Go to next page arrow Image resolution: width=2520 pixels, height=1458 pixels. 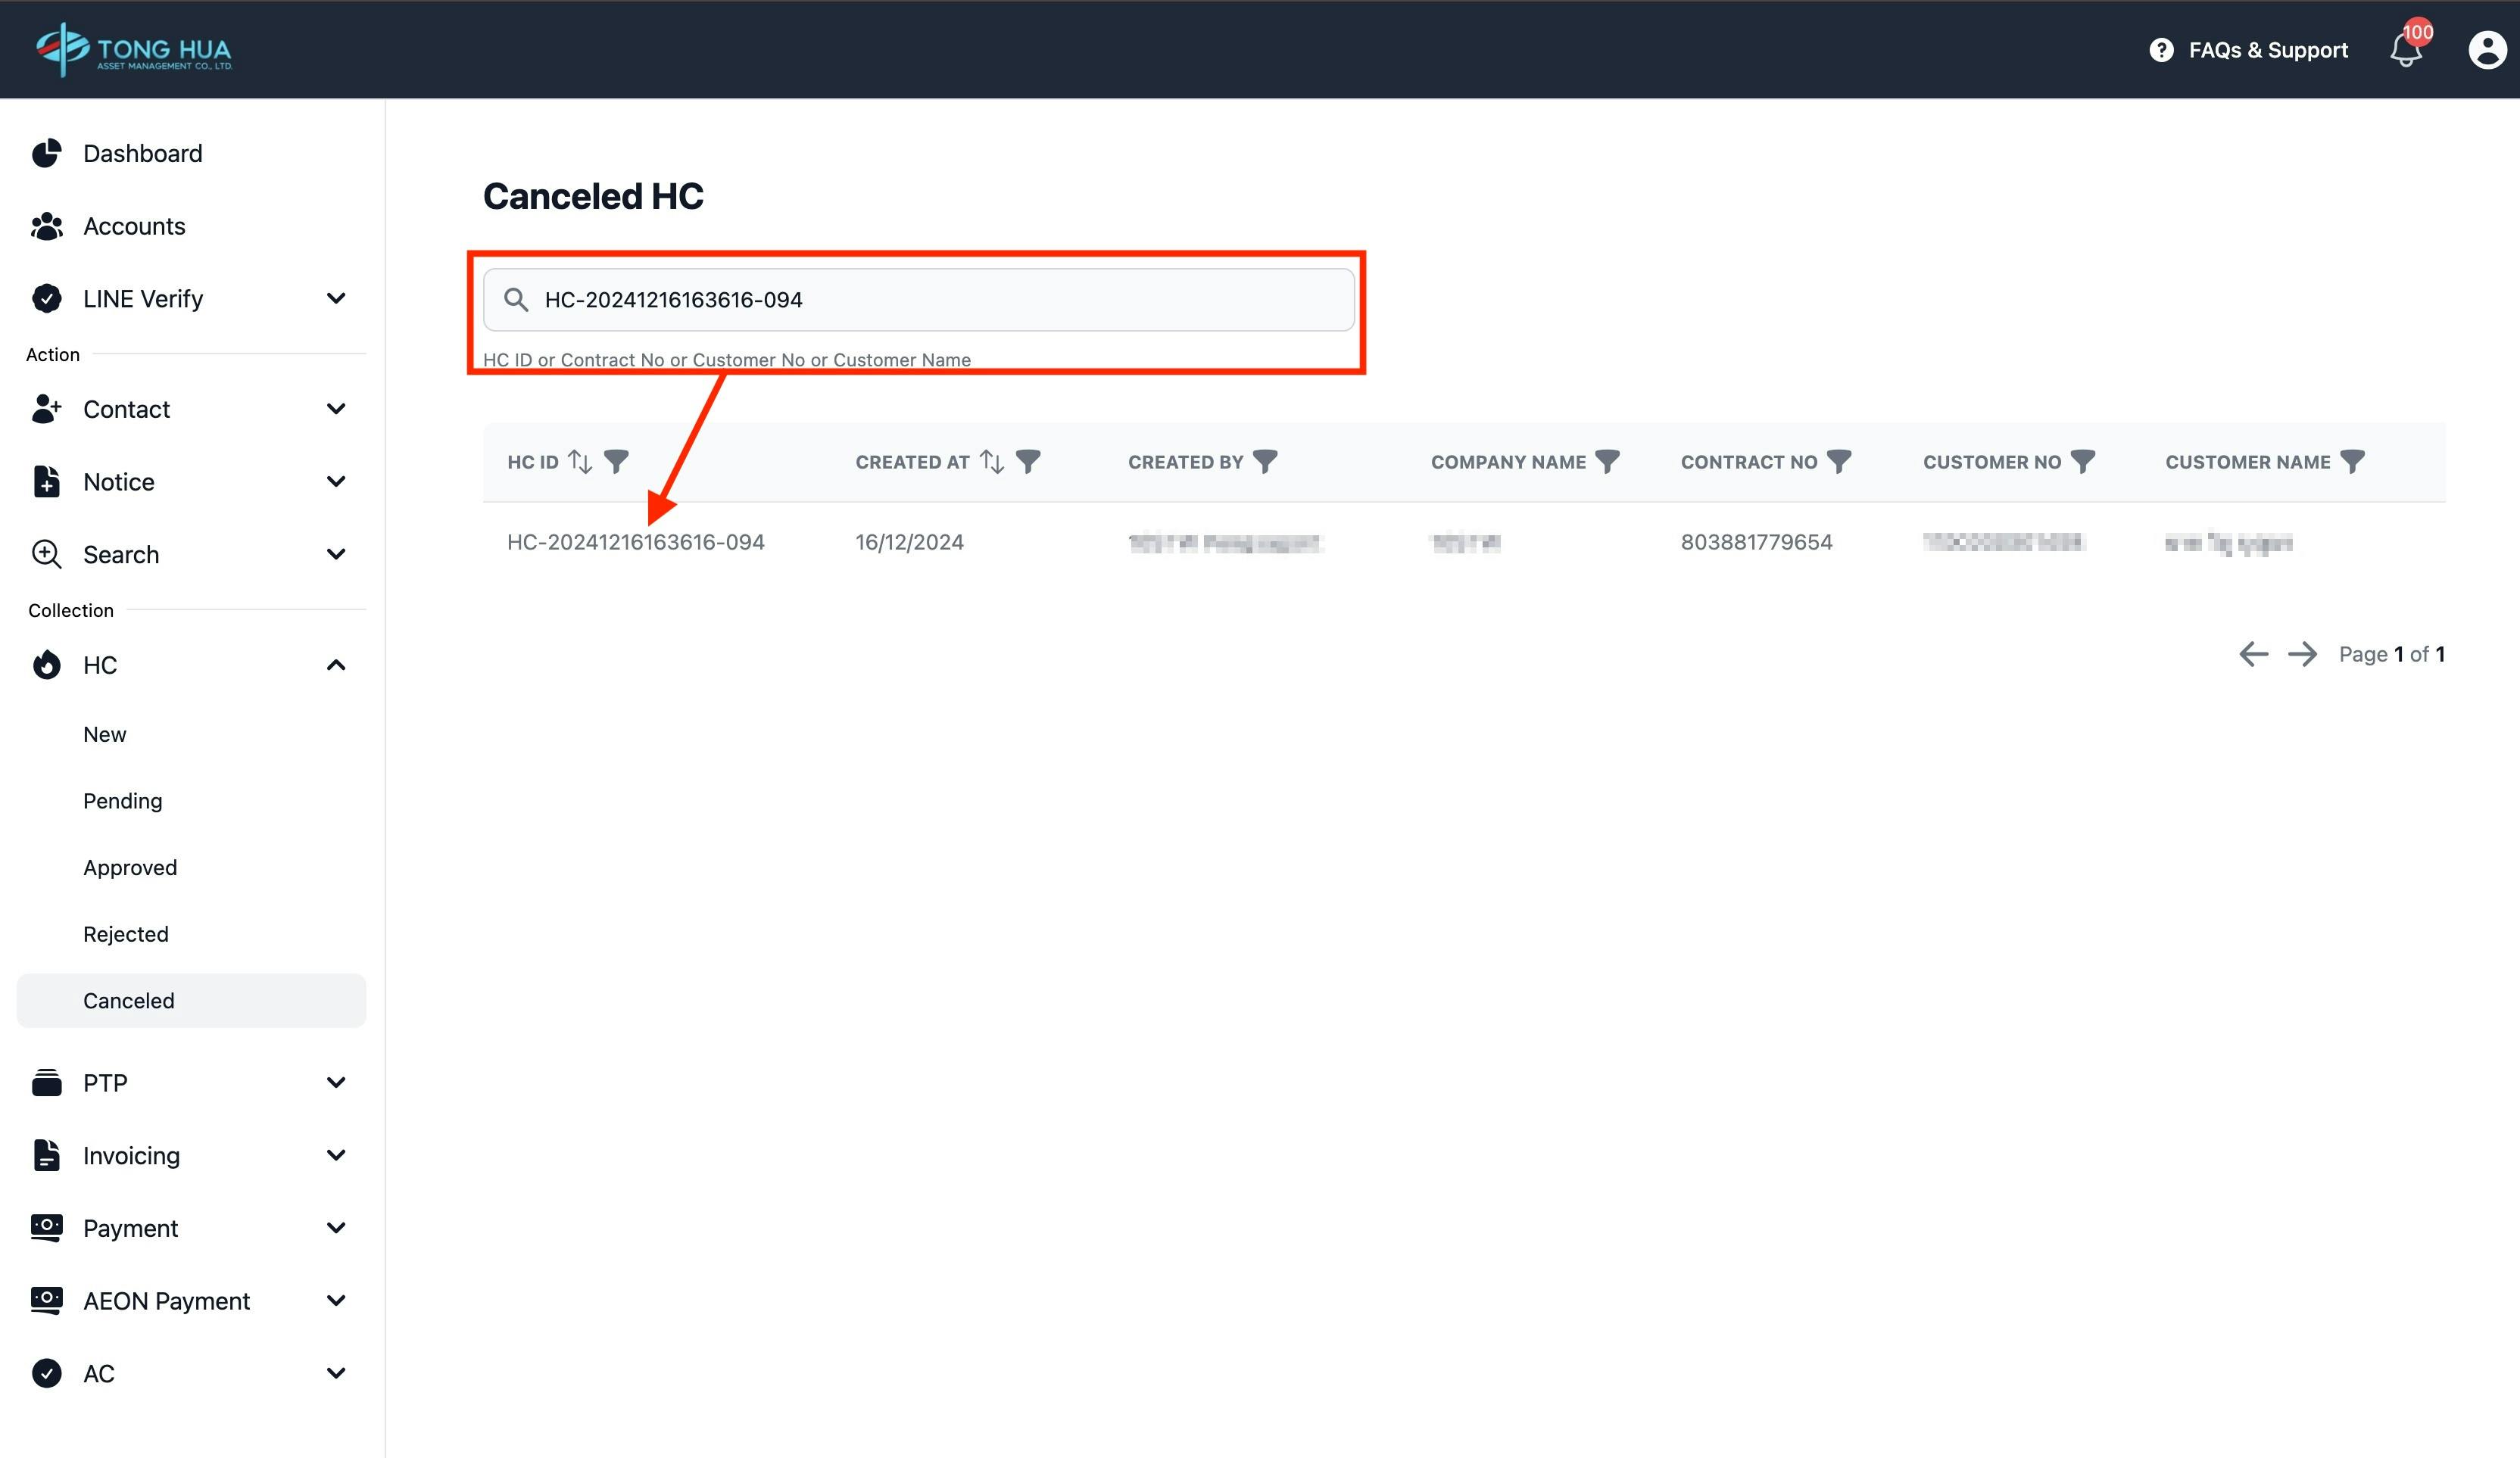tap(2302, 654)
